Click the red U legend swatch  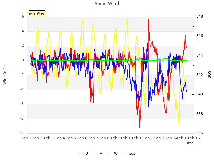coord(80,154)
